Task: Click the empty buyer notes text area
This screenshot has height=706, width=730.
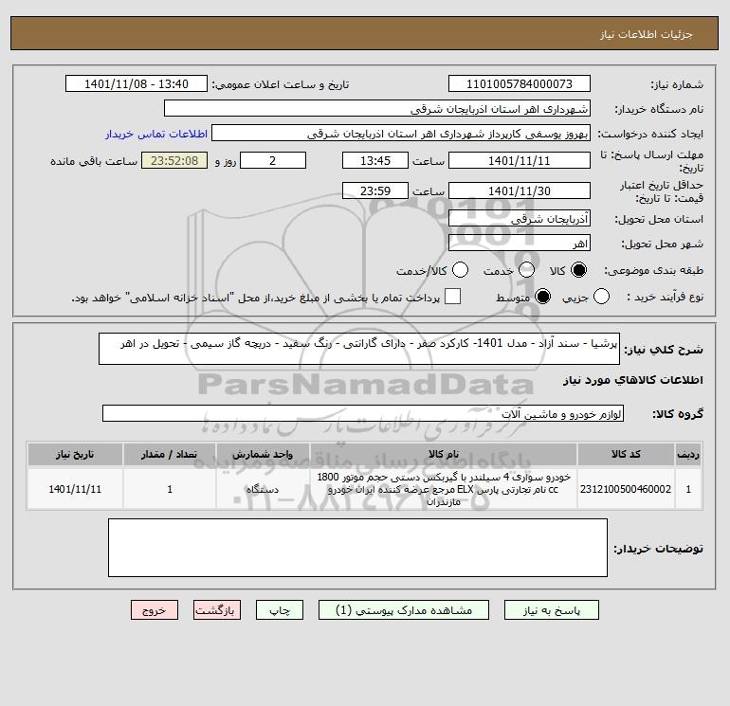Action: pyautogui.click(x=357, y=548)
